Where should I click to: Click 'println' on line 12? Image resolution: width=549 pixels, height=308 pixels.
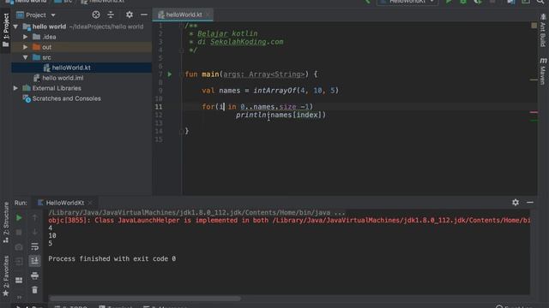(x=250, y=115)
